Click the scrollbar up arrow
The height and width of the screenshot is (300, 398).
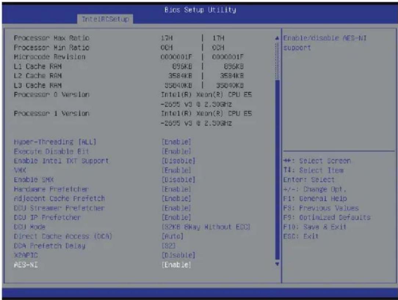click(x=277, y=38)
